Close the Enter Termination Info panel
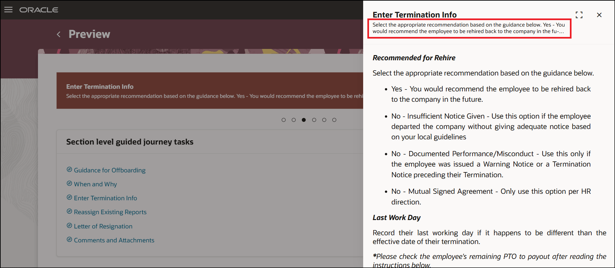Viewport: 615px width, 268px height. pyautogui.click(x=599, y=15)
